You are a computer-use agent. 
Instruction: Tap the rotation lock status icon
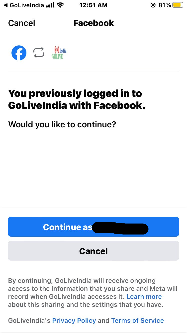(x=153, y=5)
